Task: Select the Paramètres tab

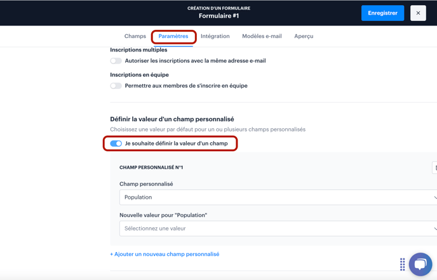Action: click(173, 36)
